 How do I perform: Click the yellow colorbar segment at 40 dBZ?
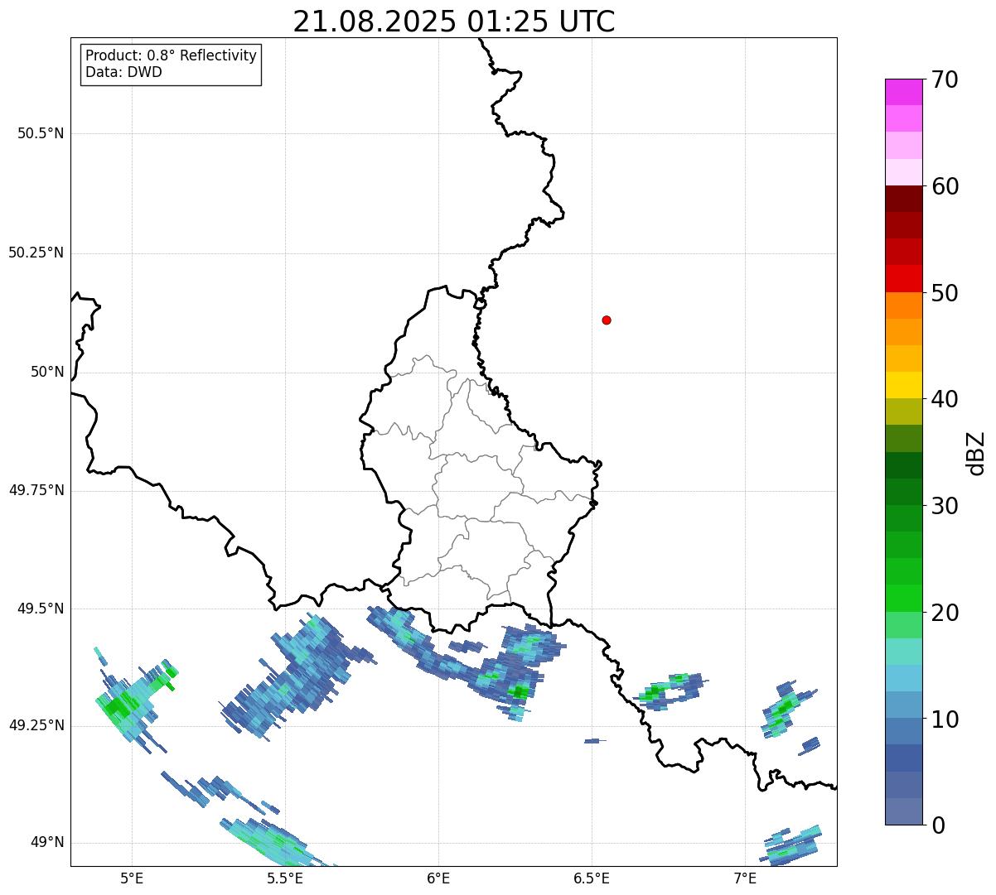click(903, 385)
